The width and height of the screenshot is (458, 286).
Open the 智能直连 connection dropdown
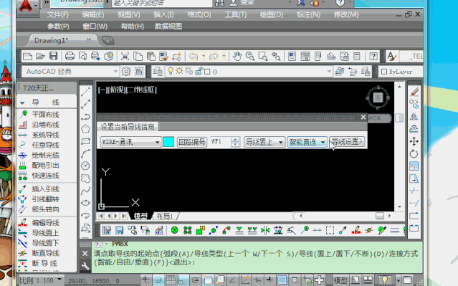coord(307,142)
